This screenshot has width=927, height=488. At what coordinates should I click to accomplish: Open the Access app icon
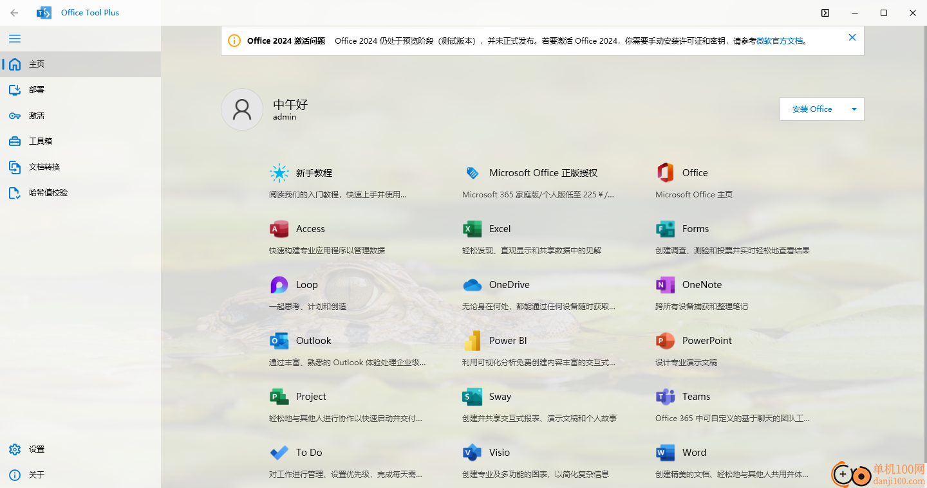click(x=279, y=229)
